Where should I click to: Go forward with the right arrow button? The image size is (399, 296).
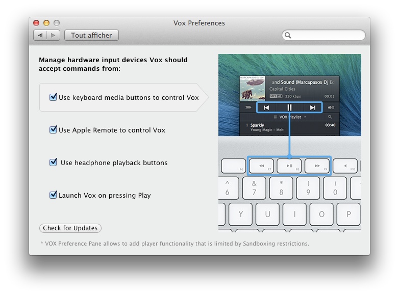[x=53, y=35]
